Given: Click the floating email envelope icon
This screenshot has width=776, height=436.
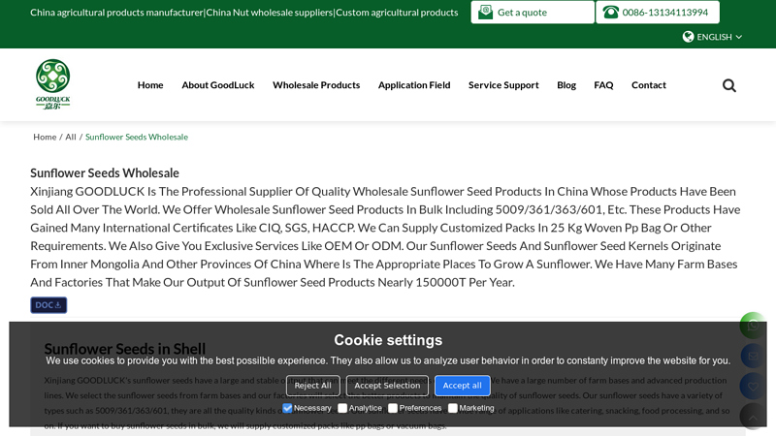Looking at the screenshot, I should click(753, 356).
